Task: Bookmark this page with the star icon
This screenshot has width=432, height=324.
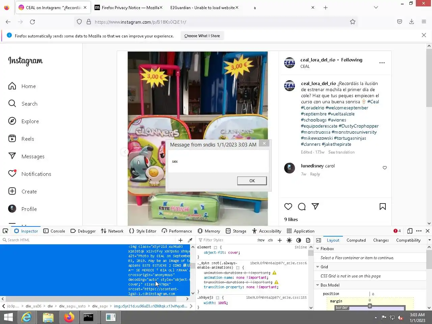Action: pyautogui.click(x=353, y=22)
